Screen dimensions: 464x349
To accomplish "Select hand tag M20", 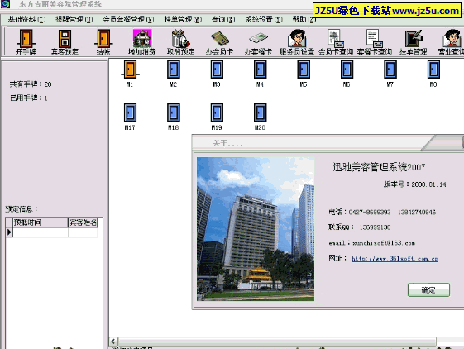I will click(260, 117).
